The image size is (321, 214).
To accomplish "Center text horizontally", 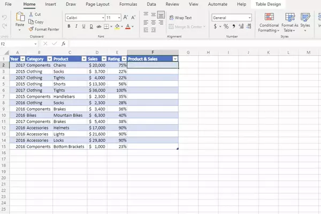I will coord(154,22).
